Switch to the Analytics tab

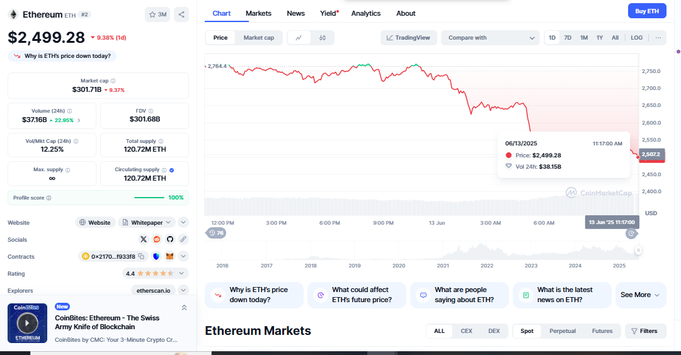pos(366,13)
